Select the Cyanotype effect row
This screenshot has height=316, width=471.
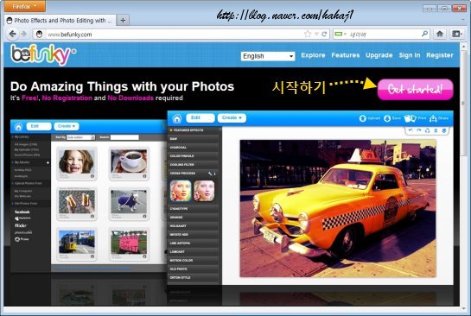point(193,209)
